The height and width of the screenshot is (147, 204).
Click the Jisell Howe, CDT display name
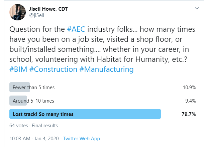[48, 9]
